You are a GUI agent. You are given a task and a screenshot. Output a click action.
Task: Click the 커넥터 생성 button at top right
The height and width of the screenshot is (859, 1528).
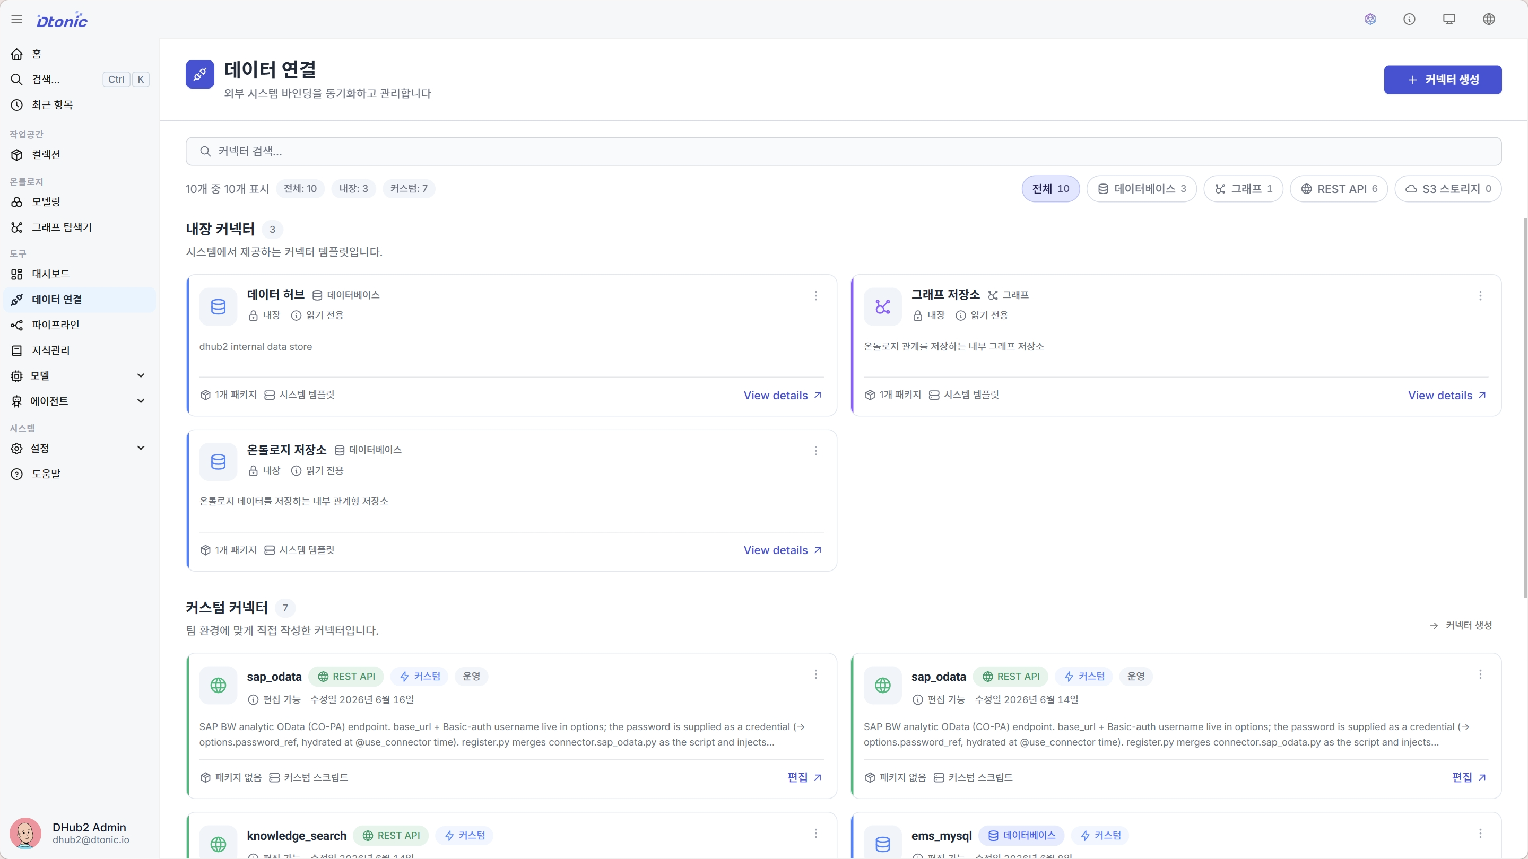click(1443, 80)
